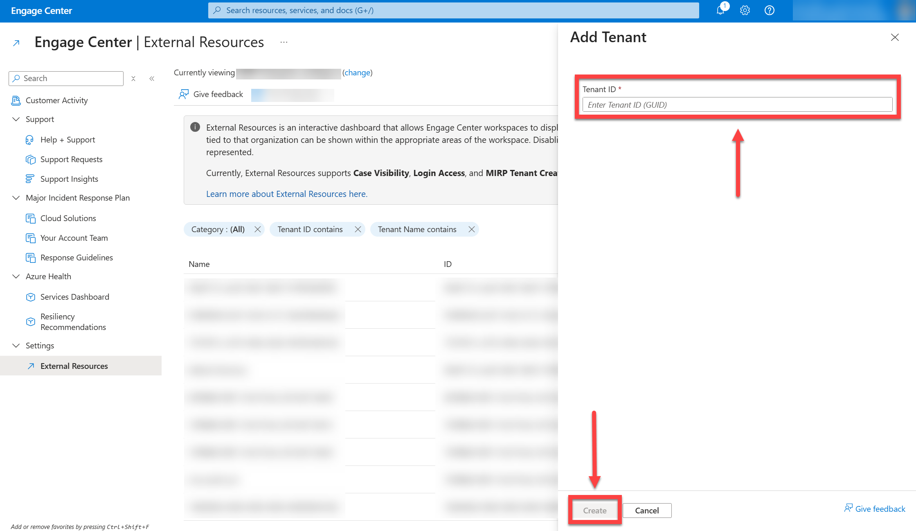Click the Support Requests icon

coord(30,160)
